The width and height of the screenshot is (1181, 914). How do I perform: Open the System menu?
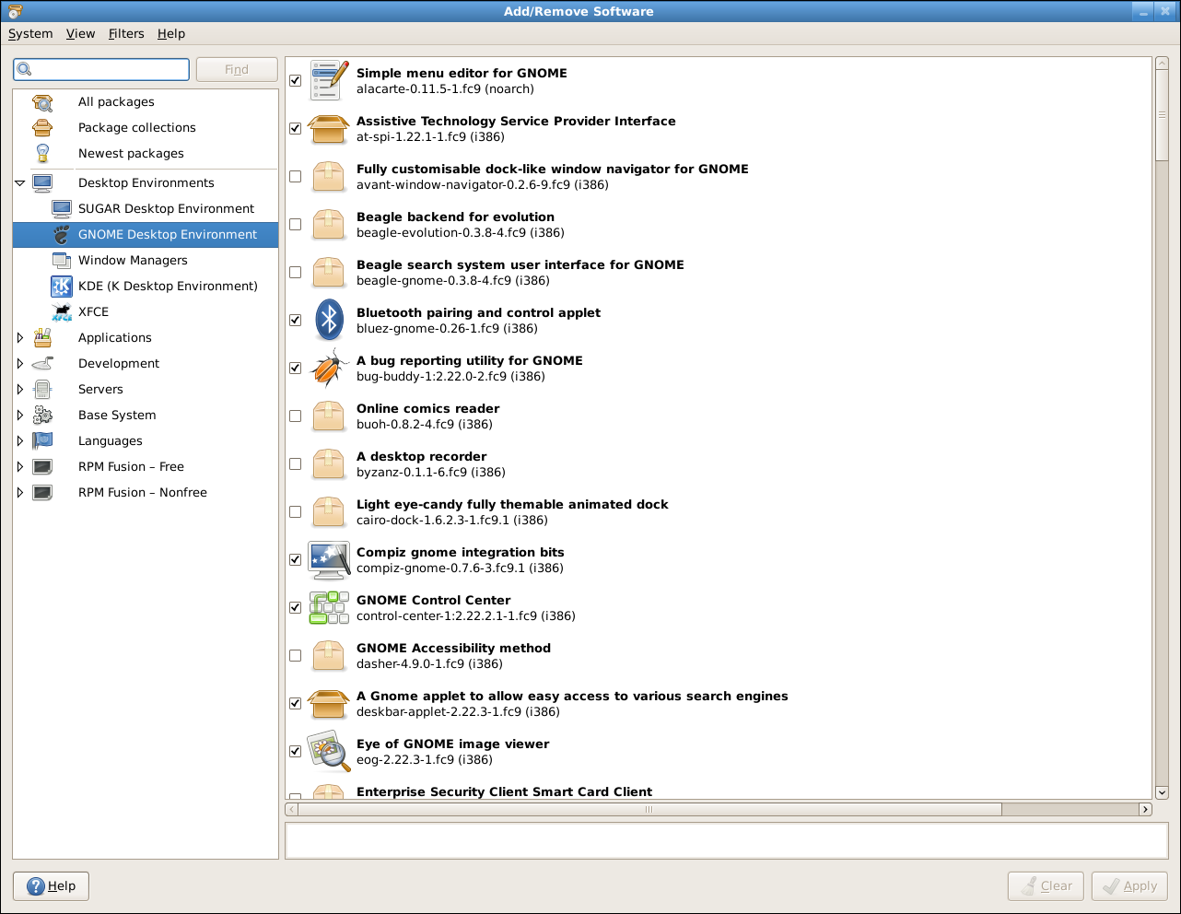(x=30, y=33)
